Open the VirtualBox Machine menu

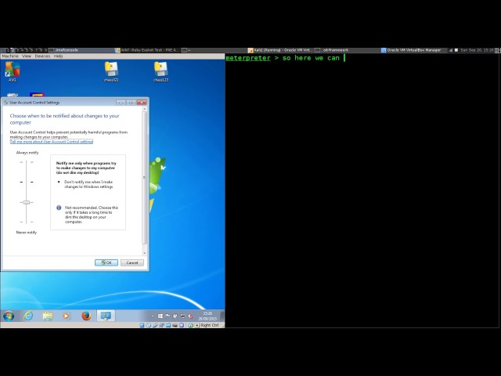pos(10,56)
